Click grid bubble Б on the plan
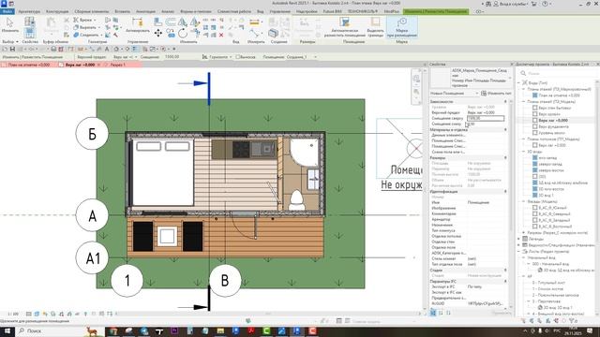The width and height of the screenshot is (600, 337). (92, 134)
